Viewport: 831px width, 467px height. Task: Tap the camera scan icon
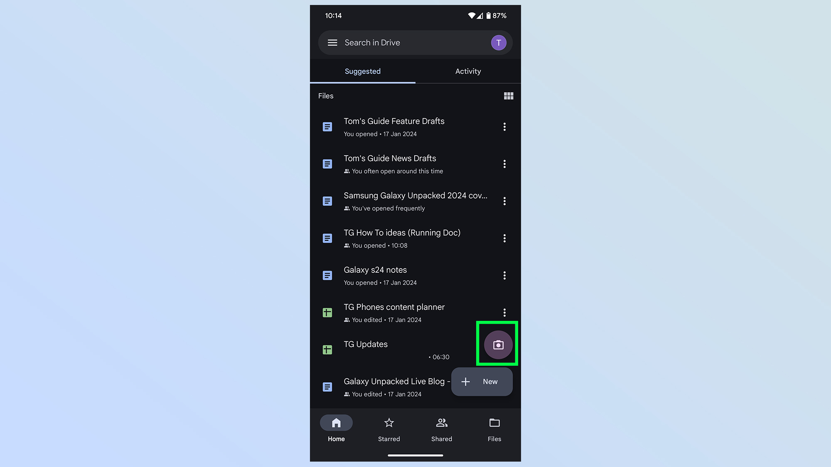tap(497, 345)
